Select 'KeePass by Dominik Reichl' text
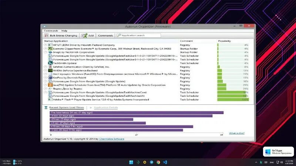 tap(69, 77)
